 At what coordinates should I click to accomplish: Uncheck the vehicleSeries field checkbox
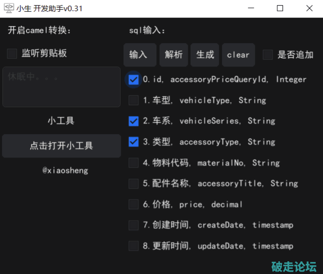click(x=134, y=121)
